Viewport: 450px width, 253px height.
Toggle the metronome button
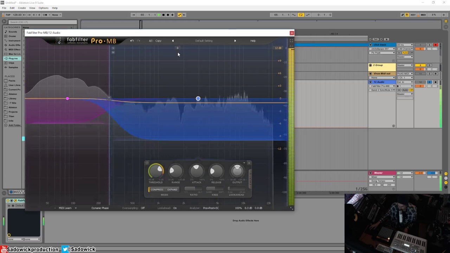[x=45, y=15]
